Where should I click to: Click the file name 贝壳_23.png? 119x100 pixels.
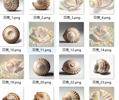(102, 82)
